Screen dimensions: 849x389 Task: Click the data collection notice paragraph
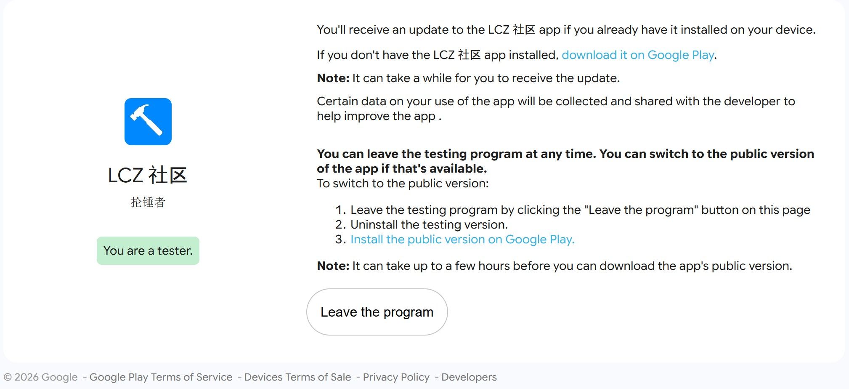coord(556,108)
